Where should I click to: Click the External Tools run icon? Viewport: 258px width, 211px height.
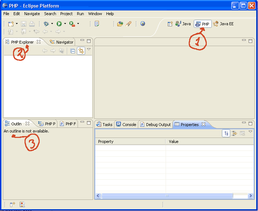[72, 24]
